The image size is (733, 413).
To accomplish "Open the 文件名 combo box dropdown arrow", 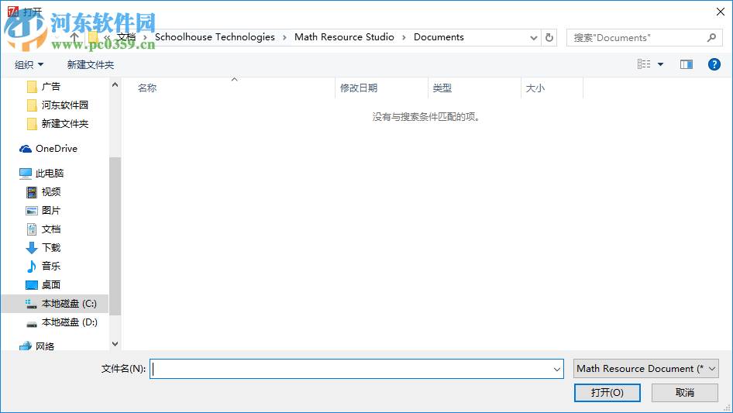I will tap(557, 369).
